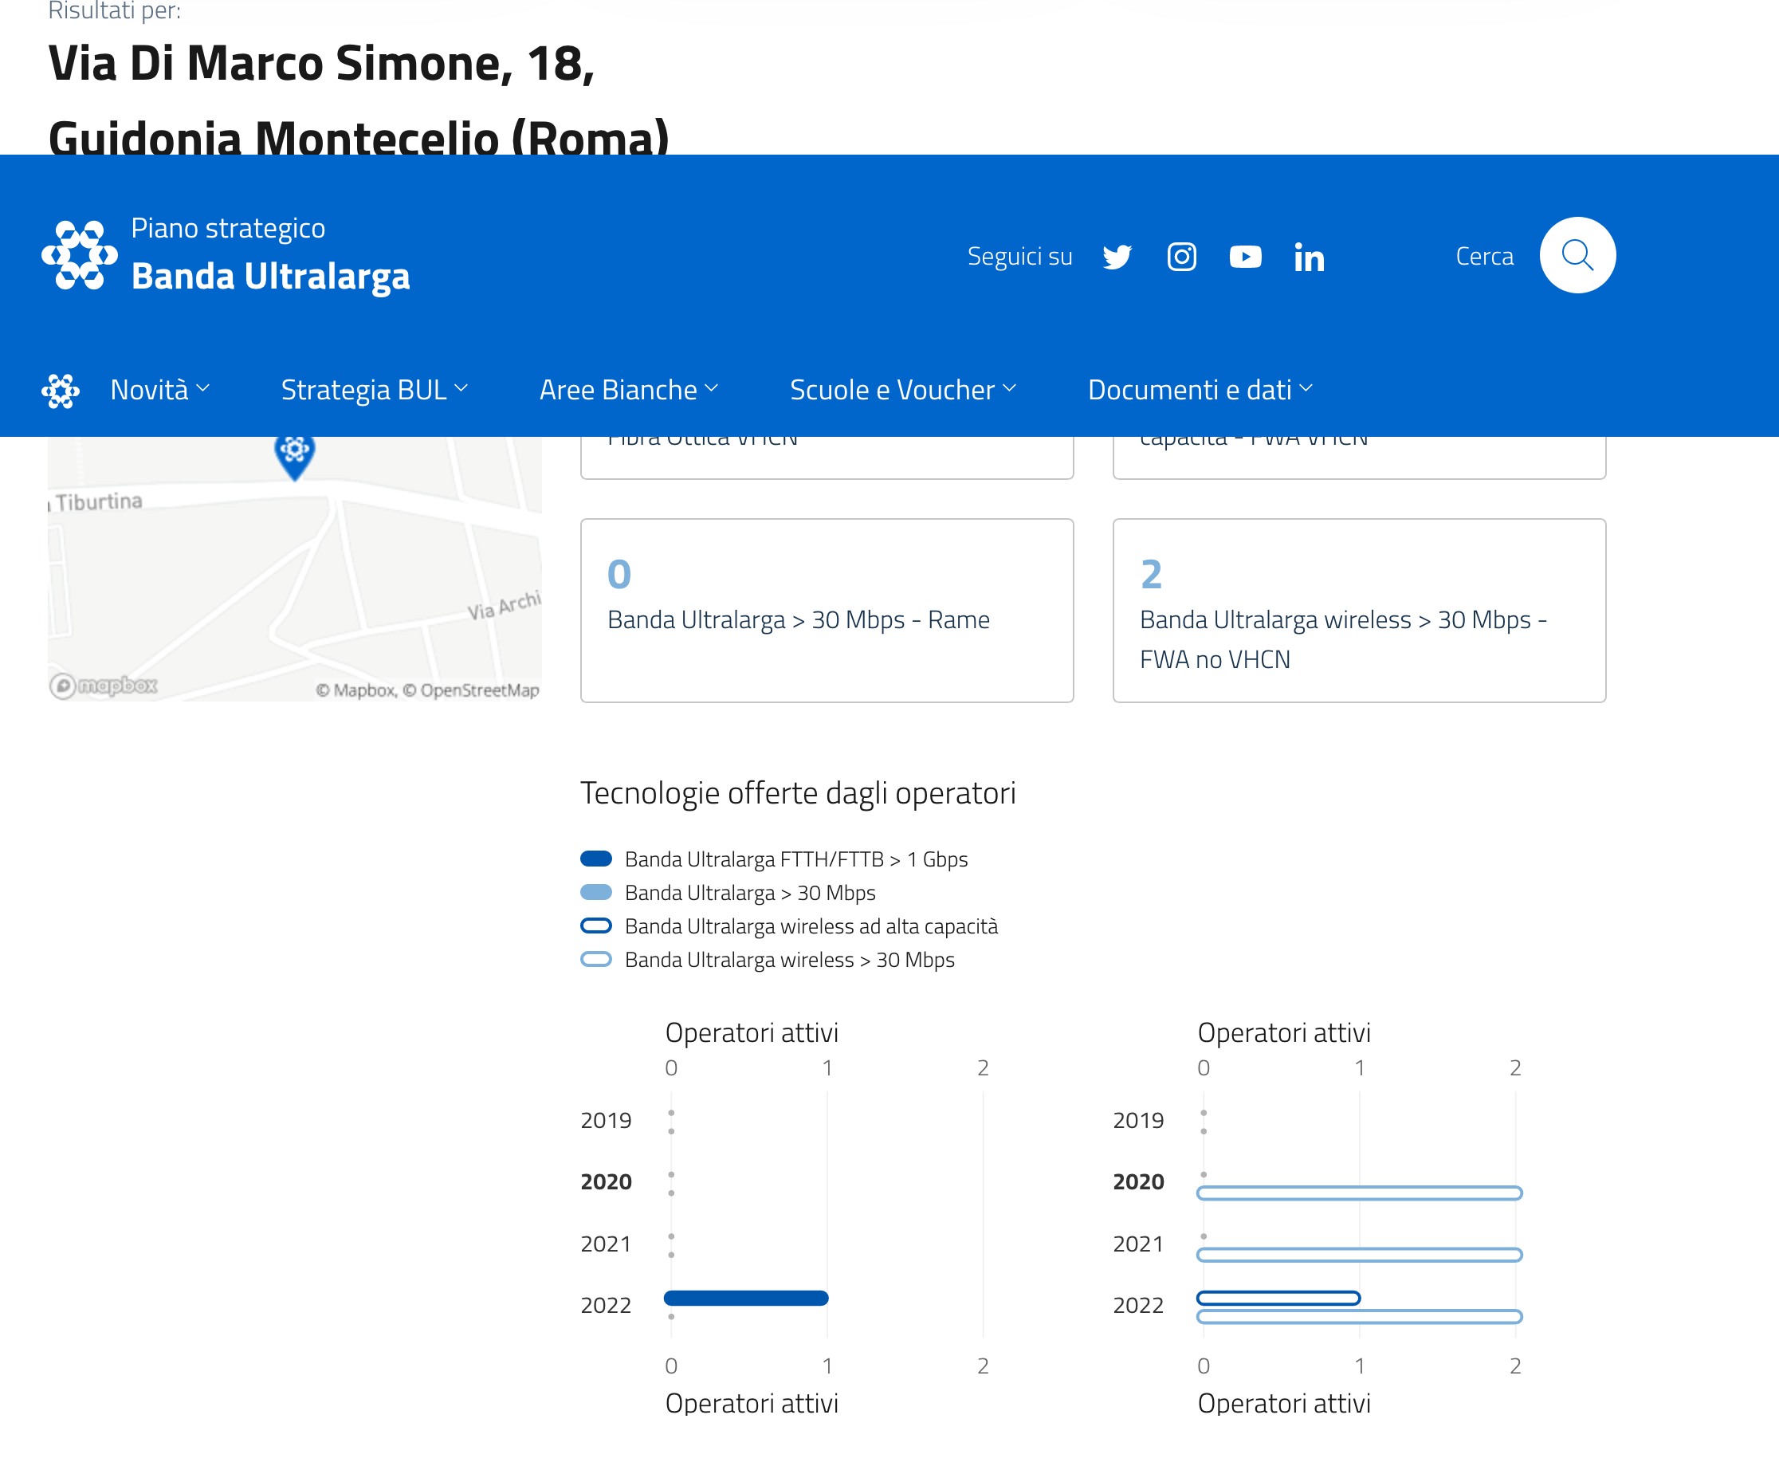Click the small logo icon beside Novità
Viewport: 1779px width, 1462px height.
pyautogui.click(x=61, y=391)
